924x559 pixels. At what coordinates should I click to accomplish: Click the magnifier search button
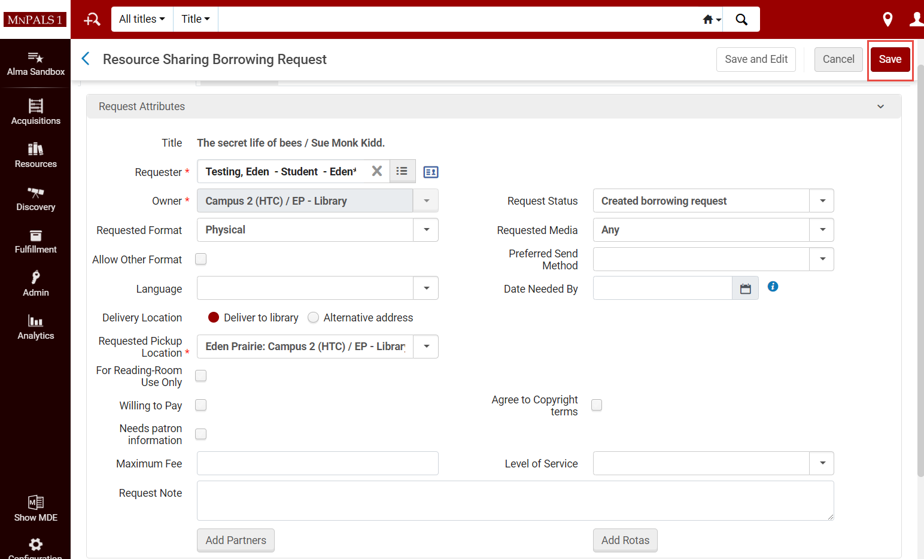coord(741,19)
